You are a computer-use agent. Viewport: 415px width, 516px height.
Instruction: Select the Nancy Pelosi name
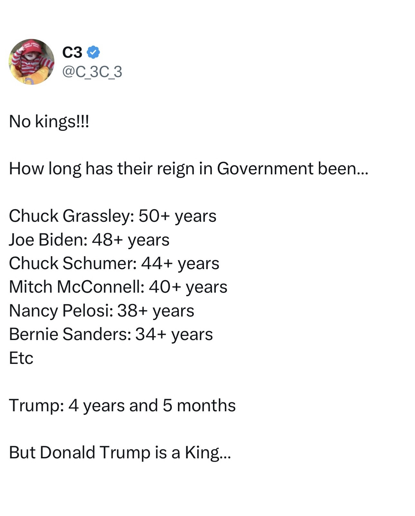pos(60,310)
